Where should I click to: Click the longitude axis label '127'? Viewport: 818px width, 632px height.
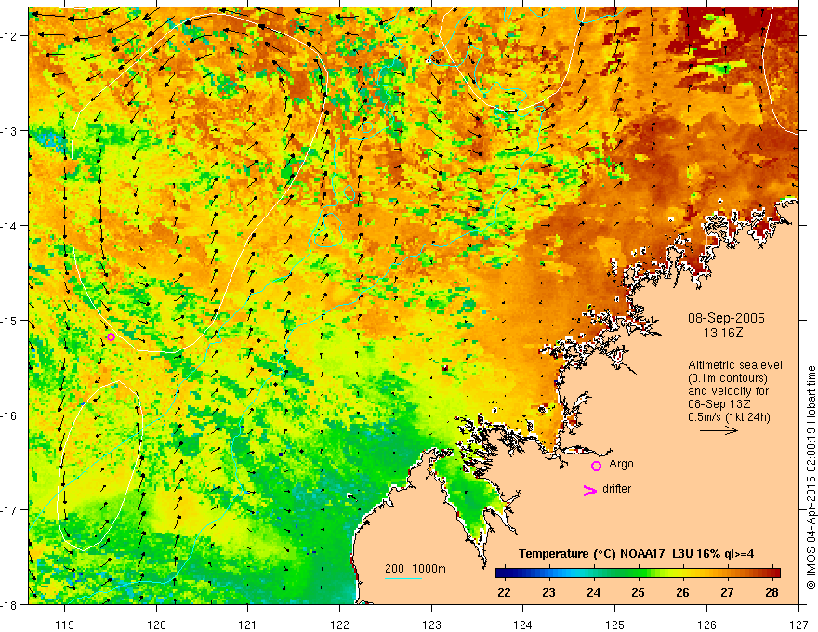[798, 625]
